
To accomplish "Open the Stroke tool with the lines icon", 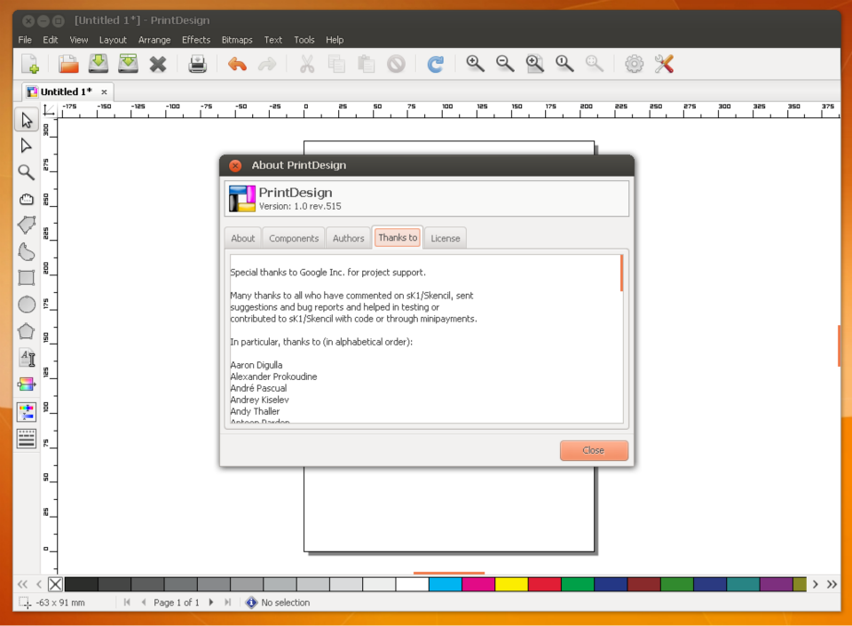I will (x=26, y=439).
